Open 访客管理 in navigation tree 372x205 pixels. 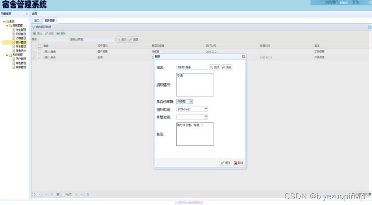click(21, 38)
